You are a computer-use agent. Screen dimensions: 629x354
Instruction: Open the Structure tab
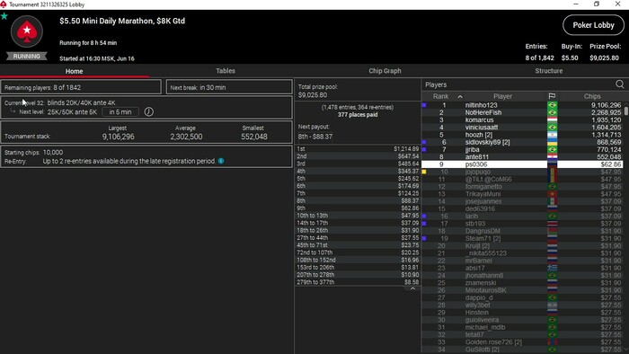pyautogui.click(x=548, y=71)
